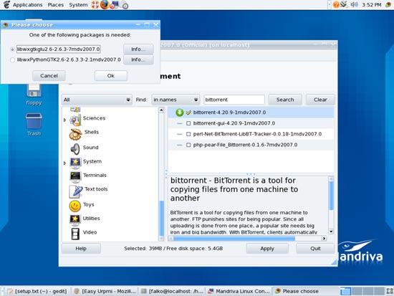Select libwxPythonGTK2.6 radio button
The height and width of the screenshot is (296, 394).
(x=12, y=60)
